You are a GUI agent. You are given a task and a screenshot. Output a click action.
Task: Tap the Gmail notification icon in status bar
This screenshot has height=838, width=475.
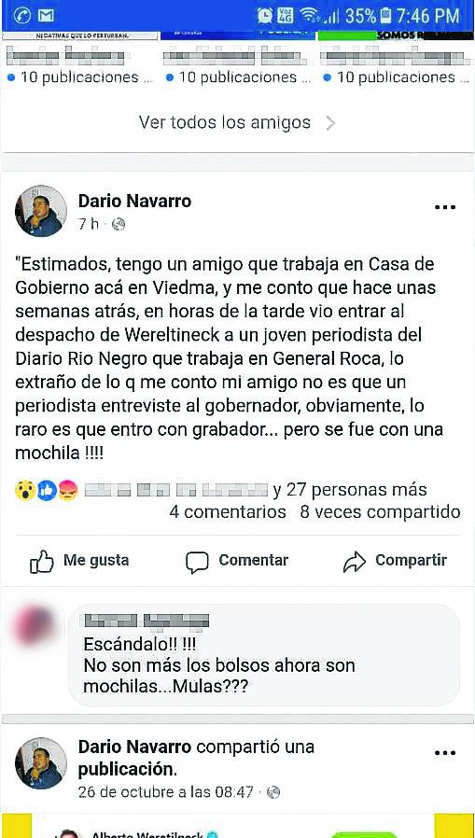[46, 16]
